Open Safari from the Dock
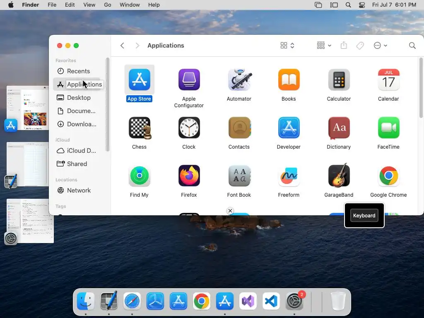Image resolution: width=424 pixels, height=318 pixels. tap(132, 301)
